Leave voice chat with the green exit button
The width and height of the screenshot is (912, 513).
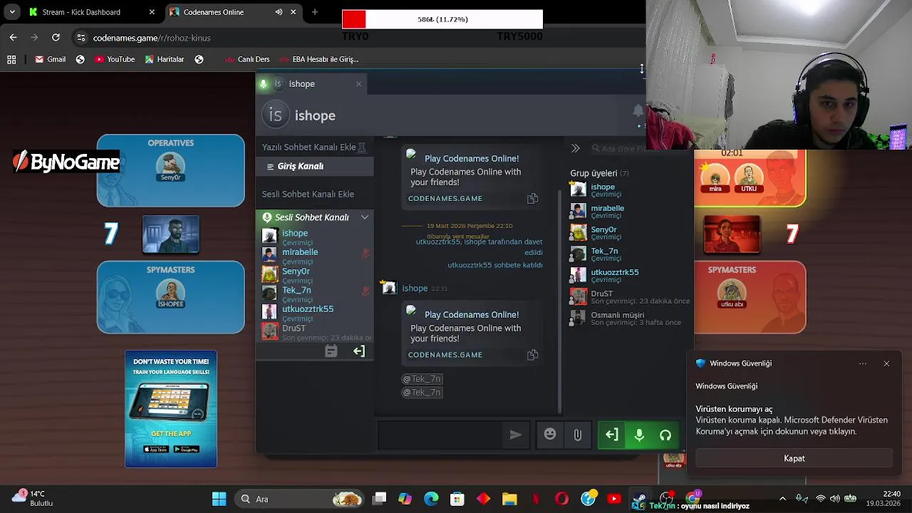pos(612,435)
